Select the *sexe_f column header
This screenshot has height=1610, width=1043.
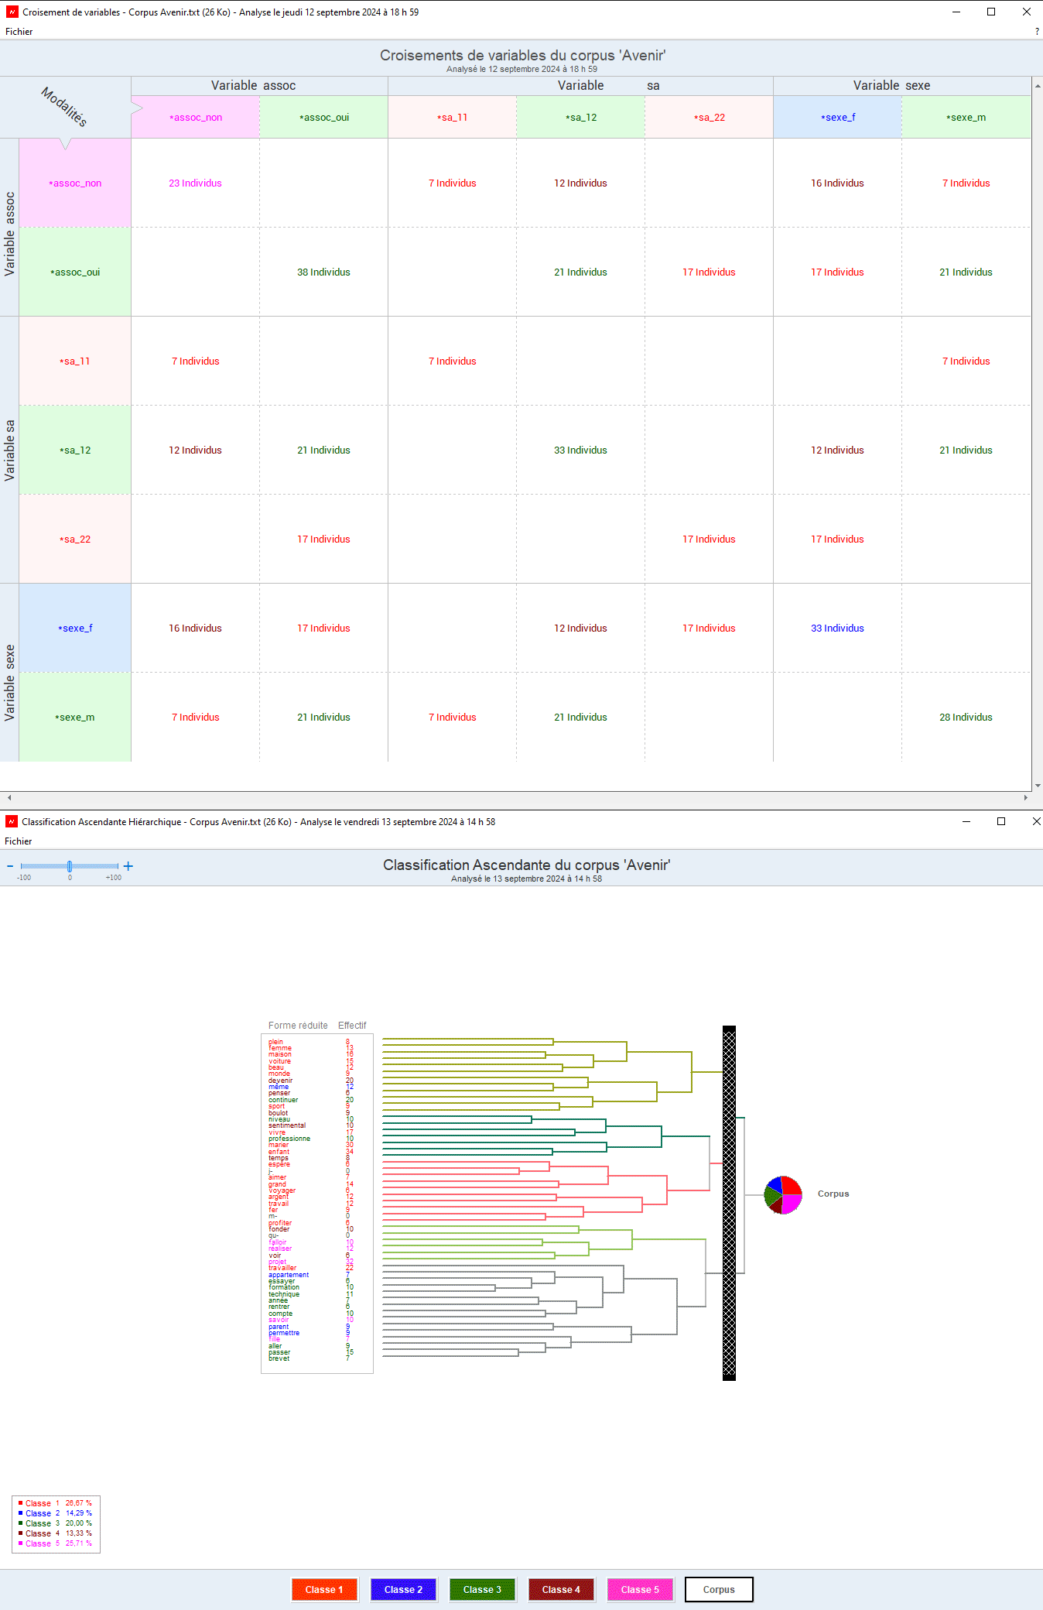click(838, 118)
